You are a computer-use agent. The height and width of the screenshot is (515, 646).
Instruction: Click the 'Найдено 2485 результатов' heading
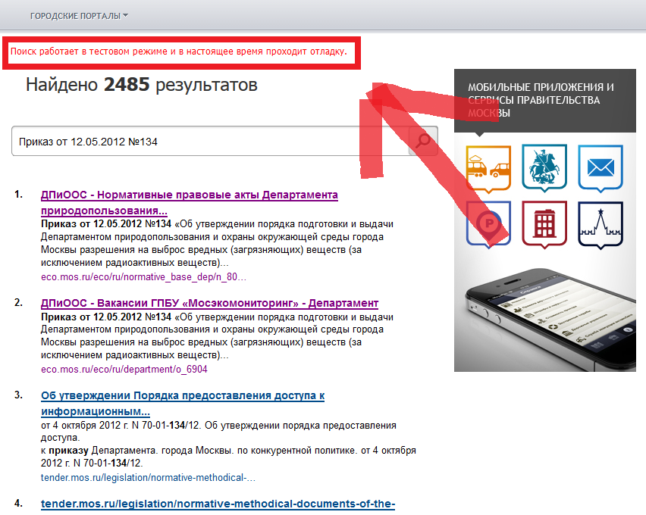141,85
